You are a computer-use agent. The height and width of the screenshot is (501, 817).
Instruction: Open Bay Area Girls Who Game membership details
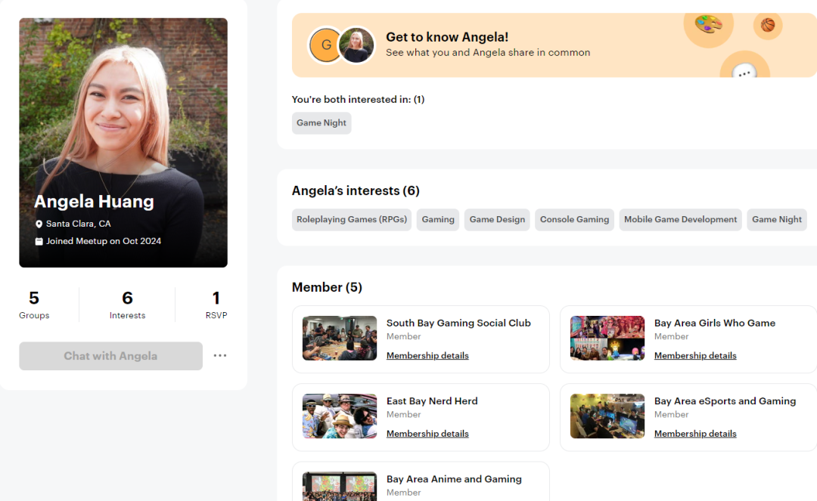[695, 355]
